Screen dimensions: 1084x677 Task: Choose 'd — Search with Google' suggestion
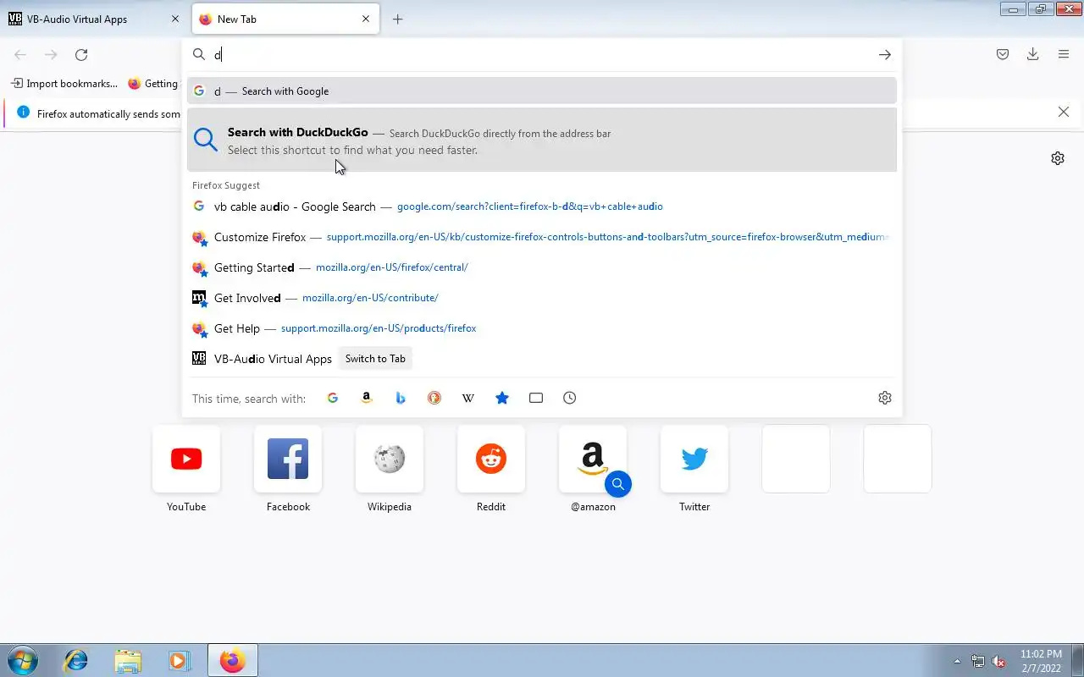[x=542, y=91]
